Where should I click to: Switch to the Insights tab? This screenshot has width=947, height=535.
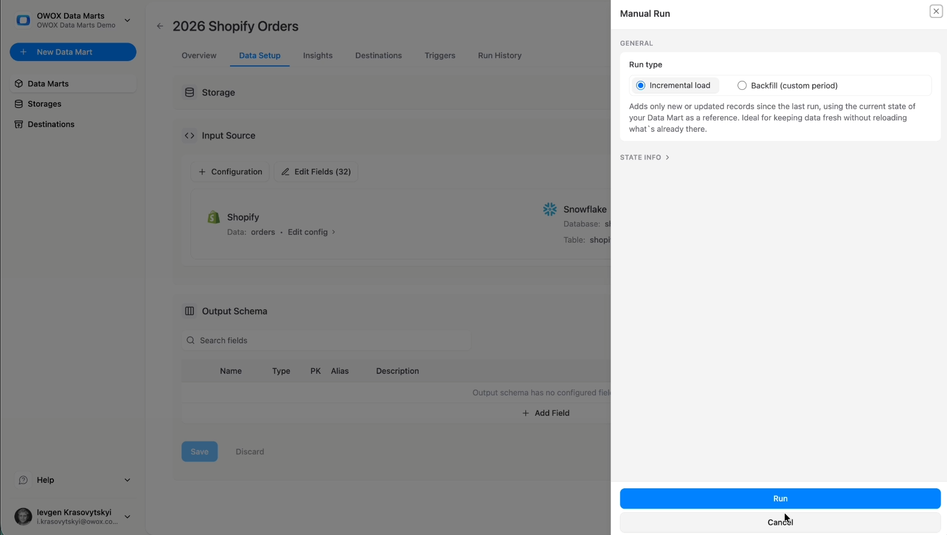click(x=317, y=55)
